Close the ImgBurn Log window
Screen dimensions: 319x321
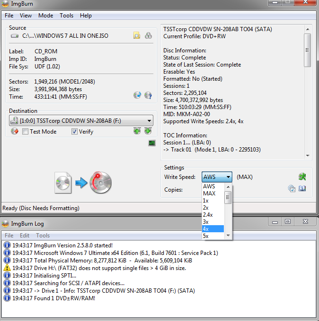coord(305,222)
